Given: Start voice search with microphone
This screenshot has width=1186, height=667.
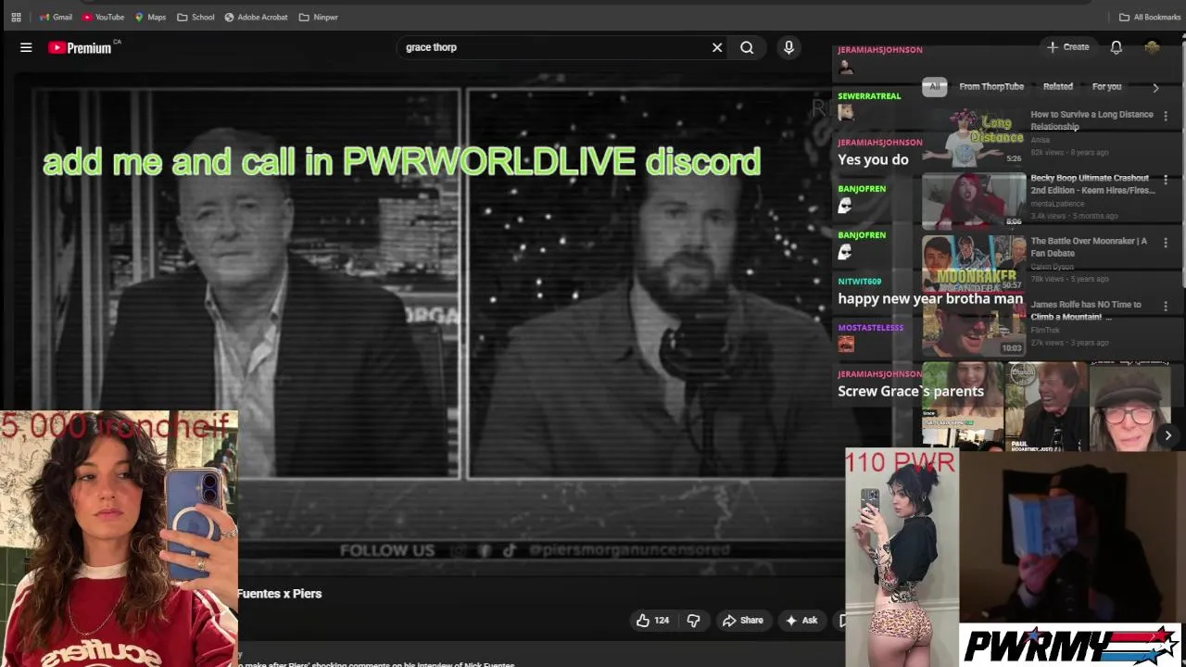Looking at the screenshot, I should (x=789, y=47).
